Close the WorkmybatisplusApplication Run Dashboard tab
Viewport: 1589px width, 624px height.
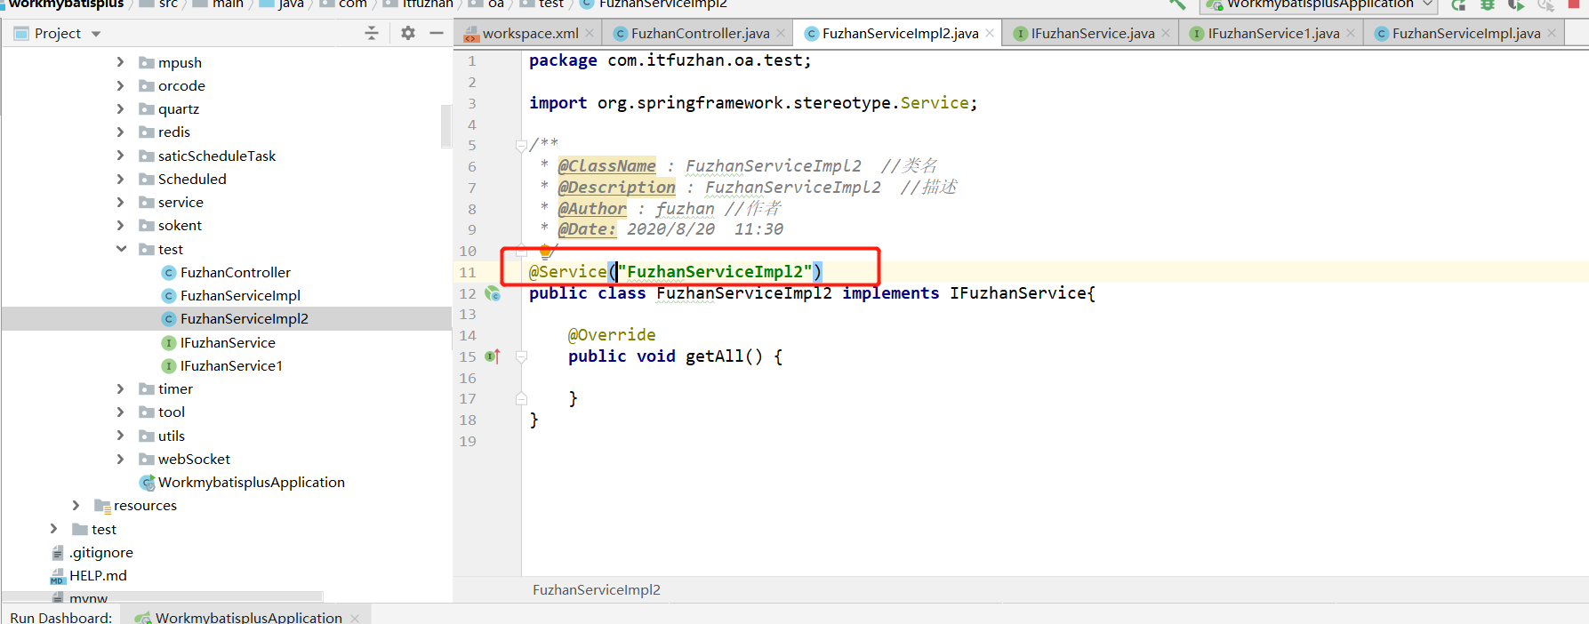click(355, 618)
